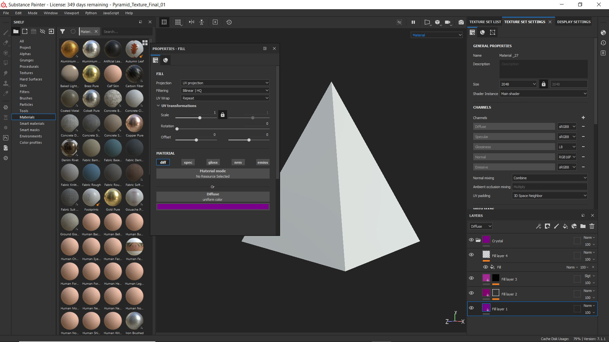Select the clone stamp tool in left toolbar

click(x=6, y=83)
